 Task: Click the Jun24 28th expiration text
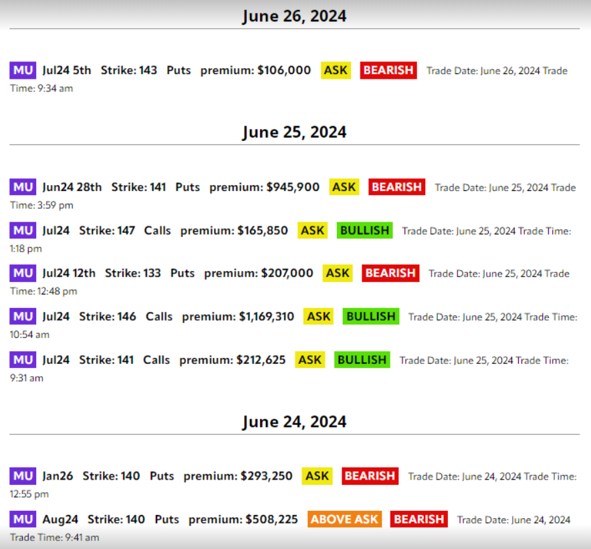click(x=72, y=187)
